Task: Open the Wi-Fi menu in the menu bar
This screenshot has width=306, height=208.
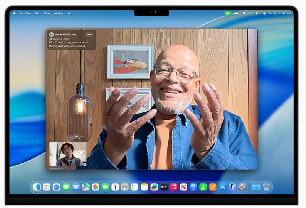Action: (x=244, y=13)
